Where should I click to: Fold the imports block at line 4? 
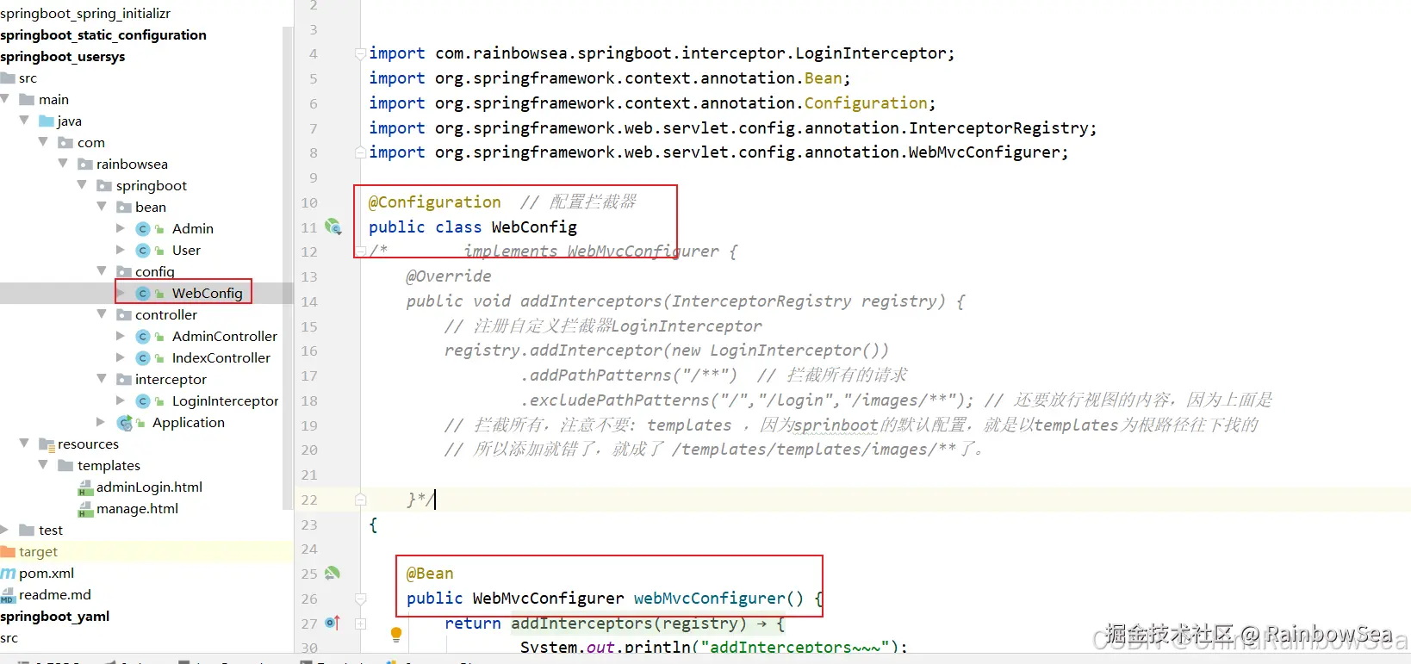click(360, 53)
